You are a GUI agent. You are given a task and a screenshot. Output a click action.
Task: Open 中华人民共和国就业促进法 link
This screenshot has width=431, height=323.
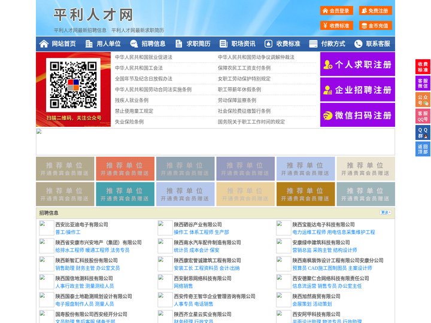click(x=144, y=57)
